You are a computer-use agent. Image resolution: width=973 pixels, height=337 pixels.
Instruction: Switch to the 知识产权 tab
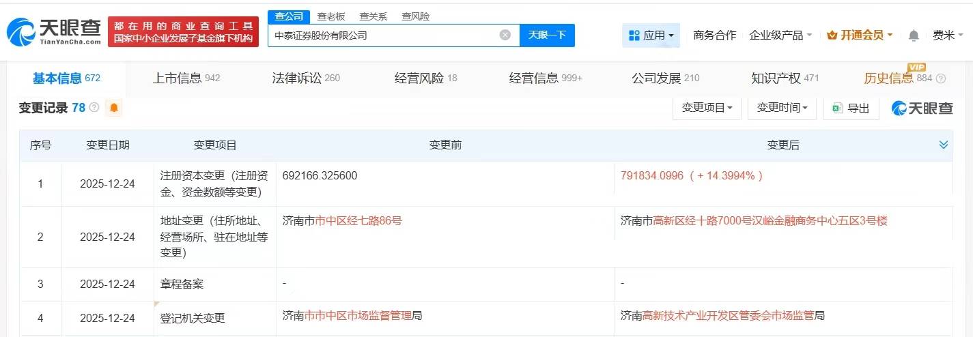pyautogui.click(x=785, y=78)
